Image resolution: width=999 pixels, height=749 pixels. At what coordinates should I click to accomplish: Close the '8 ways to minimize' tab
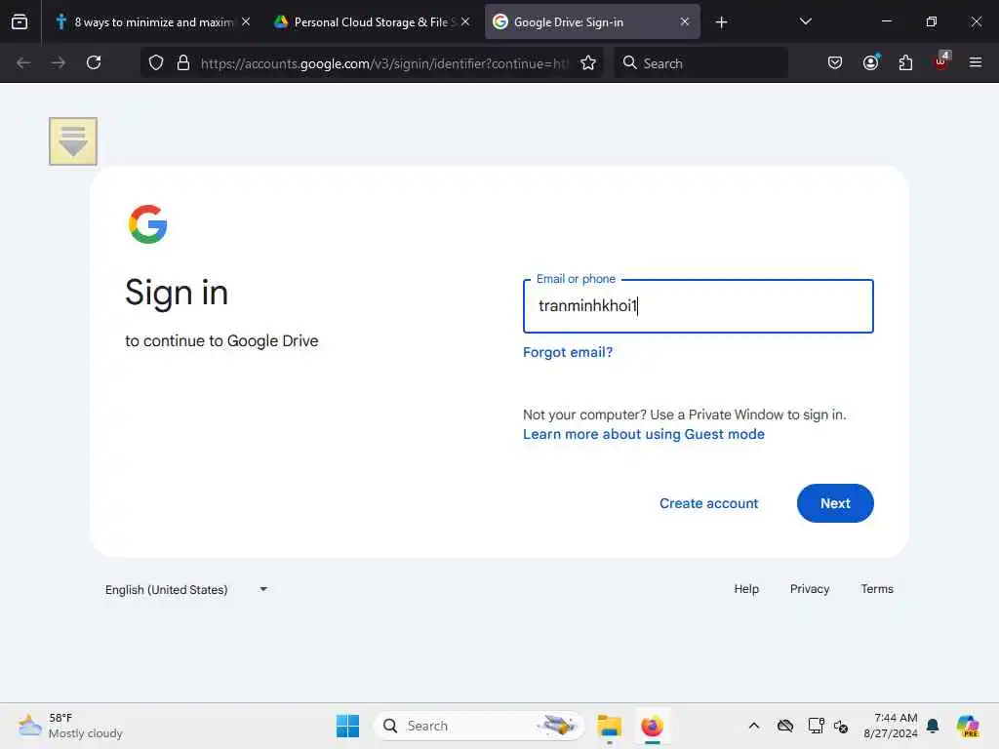pos(246,21)
